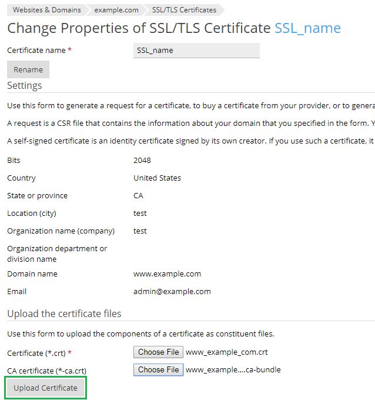The height and width of the screenshot is (400, 375).
Task: Click the Certificate name label
Action: [36, 51]
